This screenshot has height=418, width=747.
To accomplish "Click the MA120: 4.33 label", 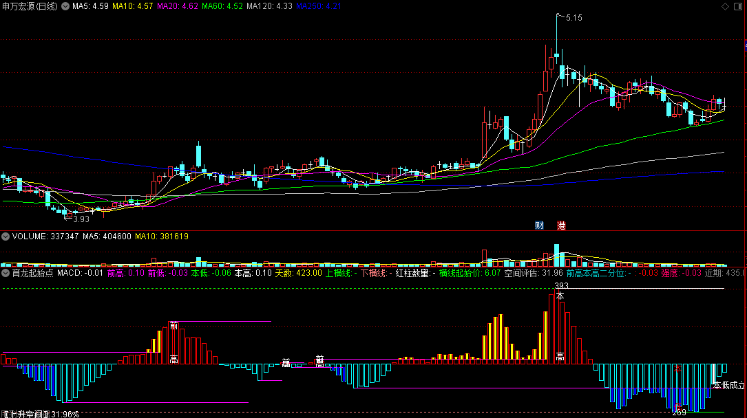I will click(x=269, y=6).
